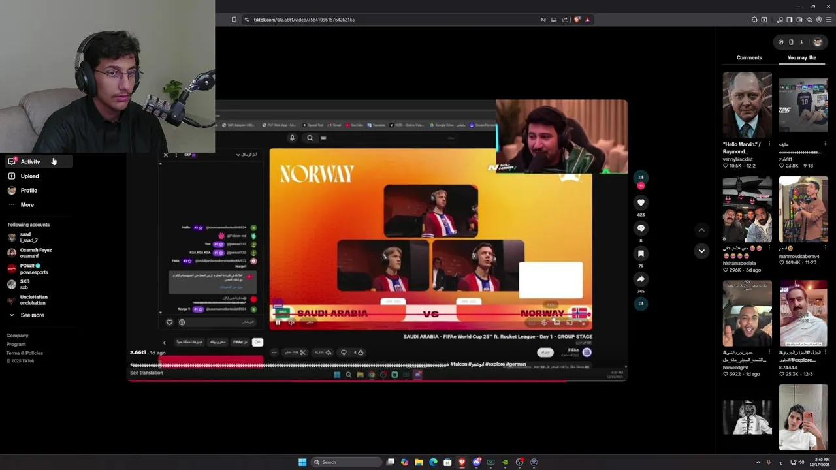
Task: Follow creator with the pink plus button
Action: 641,186
